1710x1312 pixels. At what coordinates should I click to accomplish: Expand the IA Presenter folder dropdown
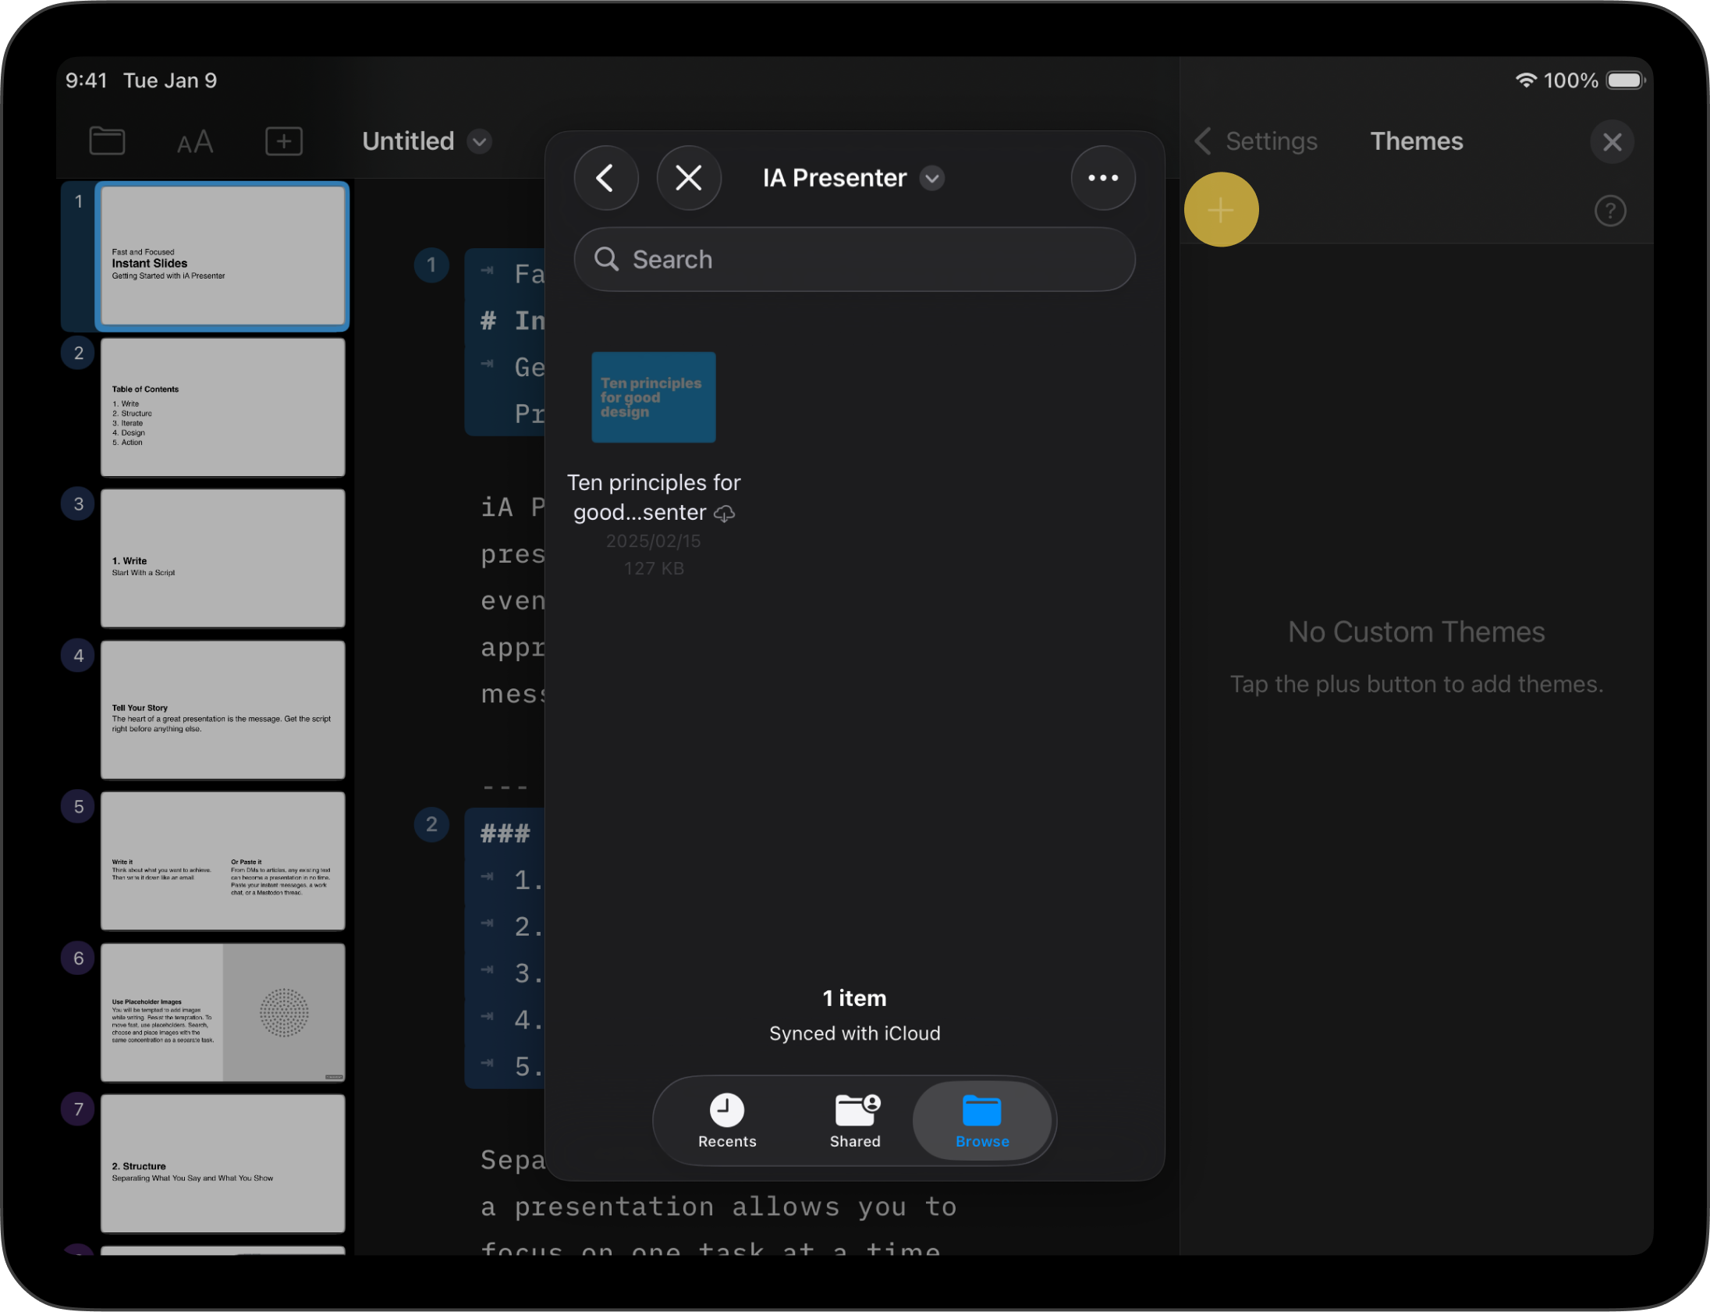[932, 178]
